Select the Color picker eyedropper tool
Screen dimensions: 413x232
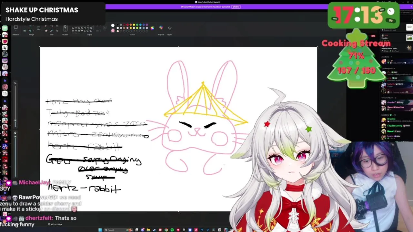click(52, 31)
